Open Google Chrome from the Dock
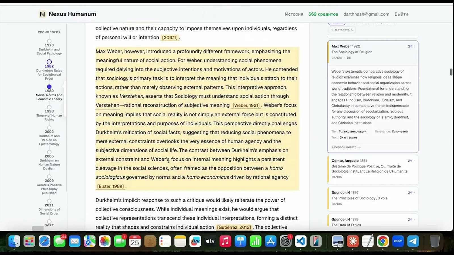Viewport: 454px width, 255px height. pos(383,241)
